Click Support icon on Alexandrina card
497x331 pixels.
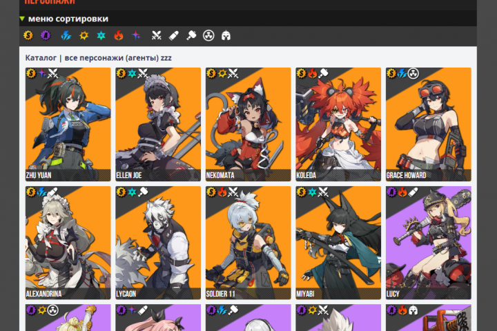53,192
